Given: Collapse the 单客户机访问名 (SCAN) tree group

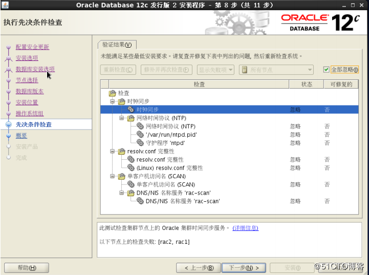Looking at the screenshot, I should pos(113,176).
